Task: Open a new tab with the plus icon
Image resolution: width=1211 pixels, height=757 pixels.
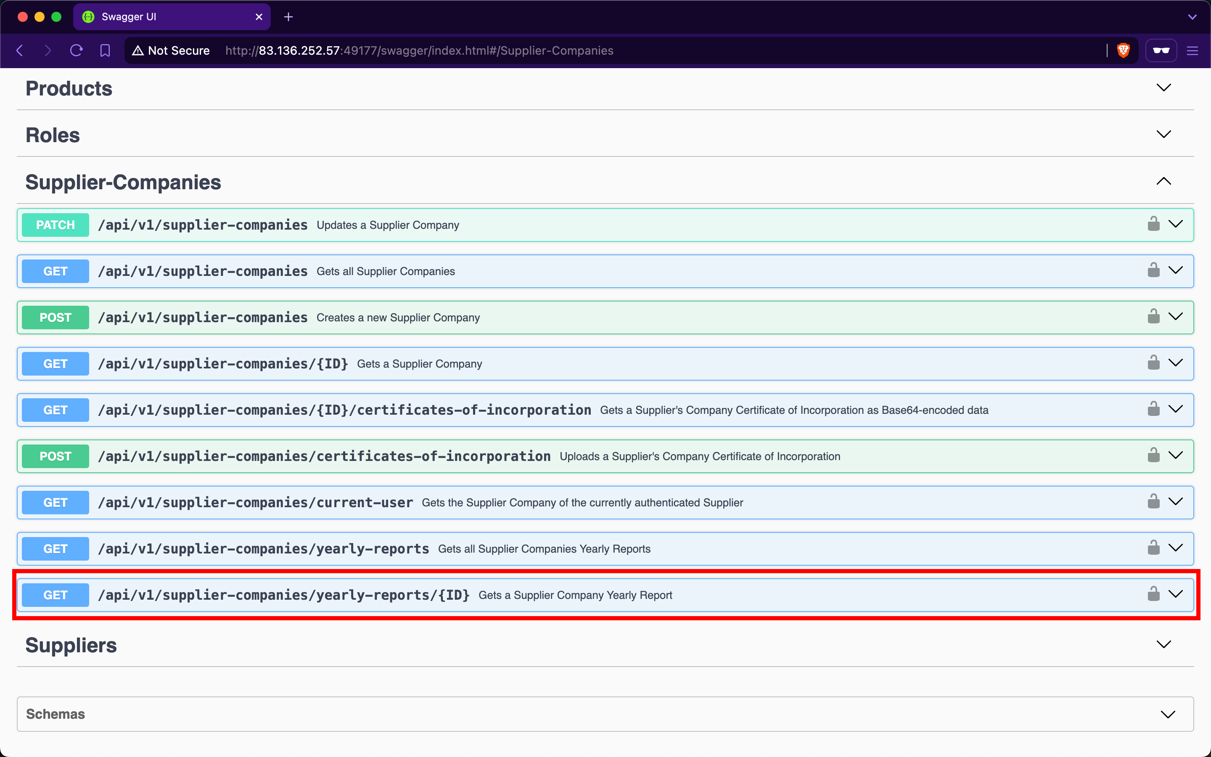Action: (288, 17)
